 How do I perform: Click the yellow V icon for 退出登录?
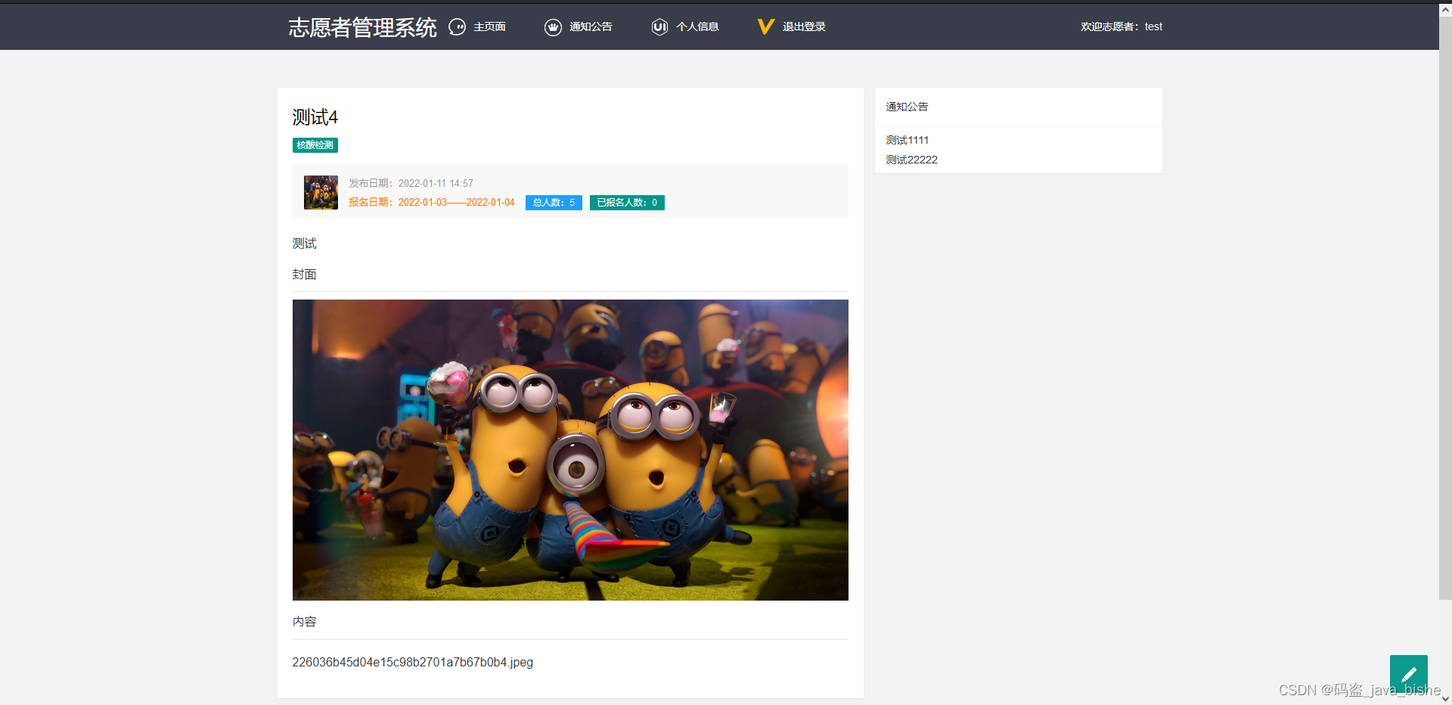765,26
